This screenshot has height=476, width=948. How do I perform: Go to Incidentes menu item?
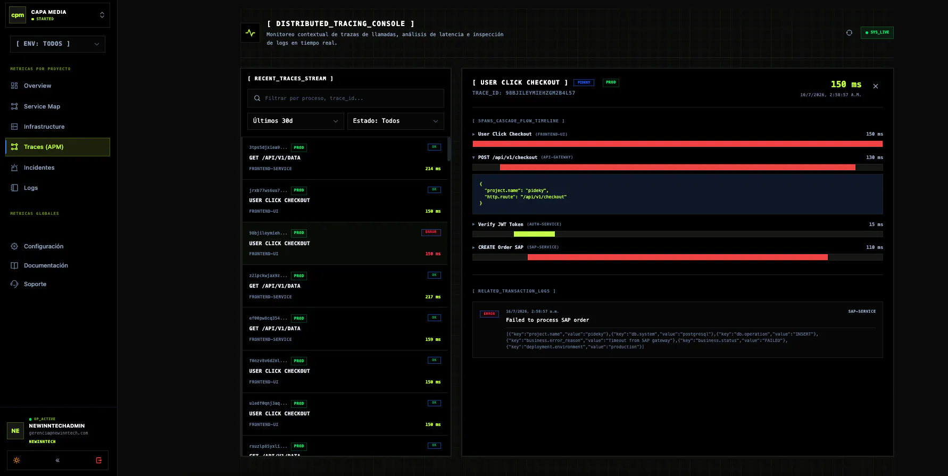(x=57, y=168)
